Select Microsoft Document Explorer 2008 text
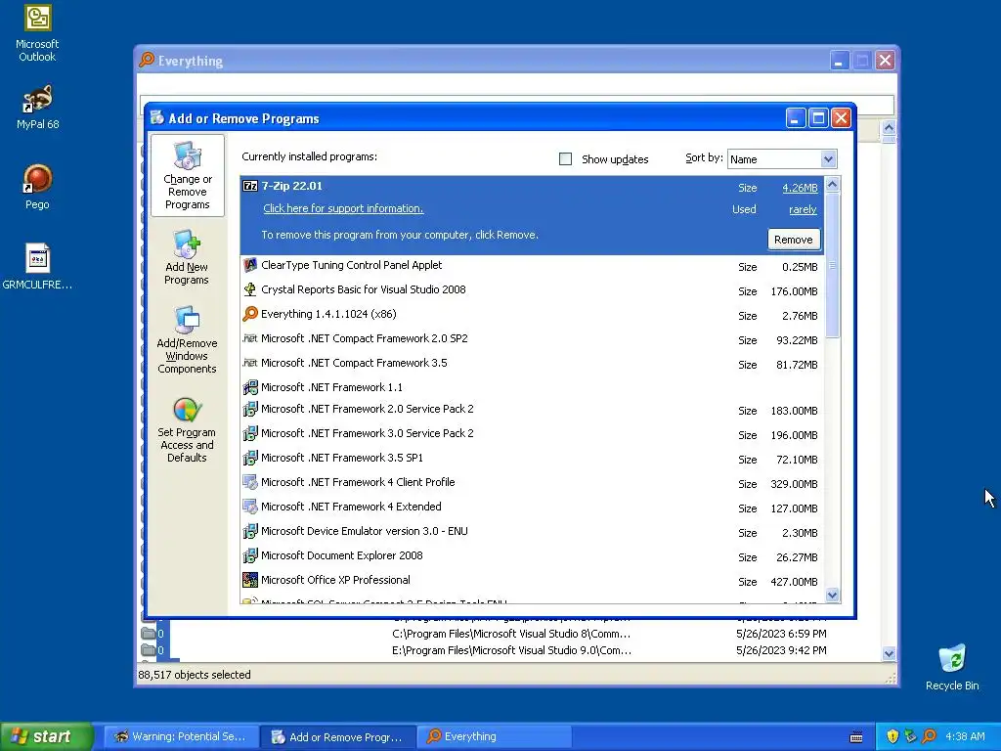Viewport: 1001px width, 751px height. click(x=341, y=555)
